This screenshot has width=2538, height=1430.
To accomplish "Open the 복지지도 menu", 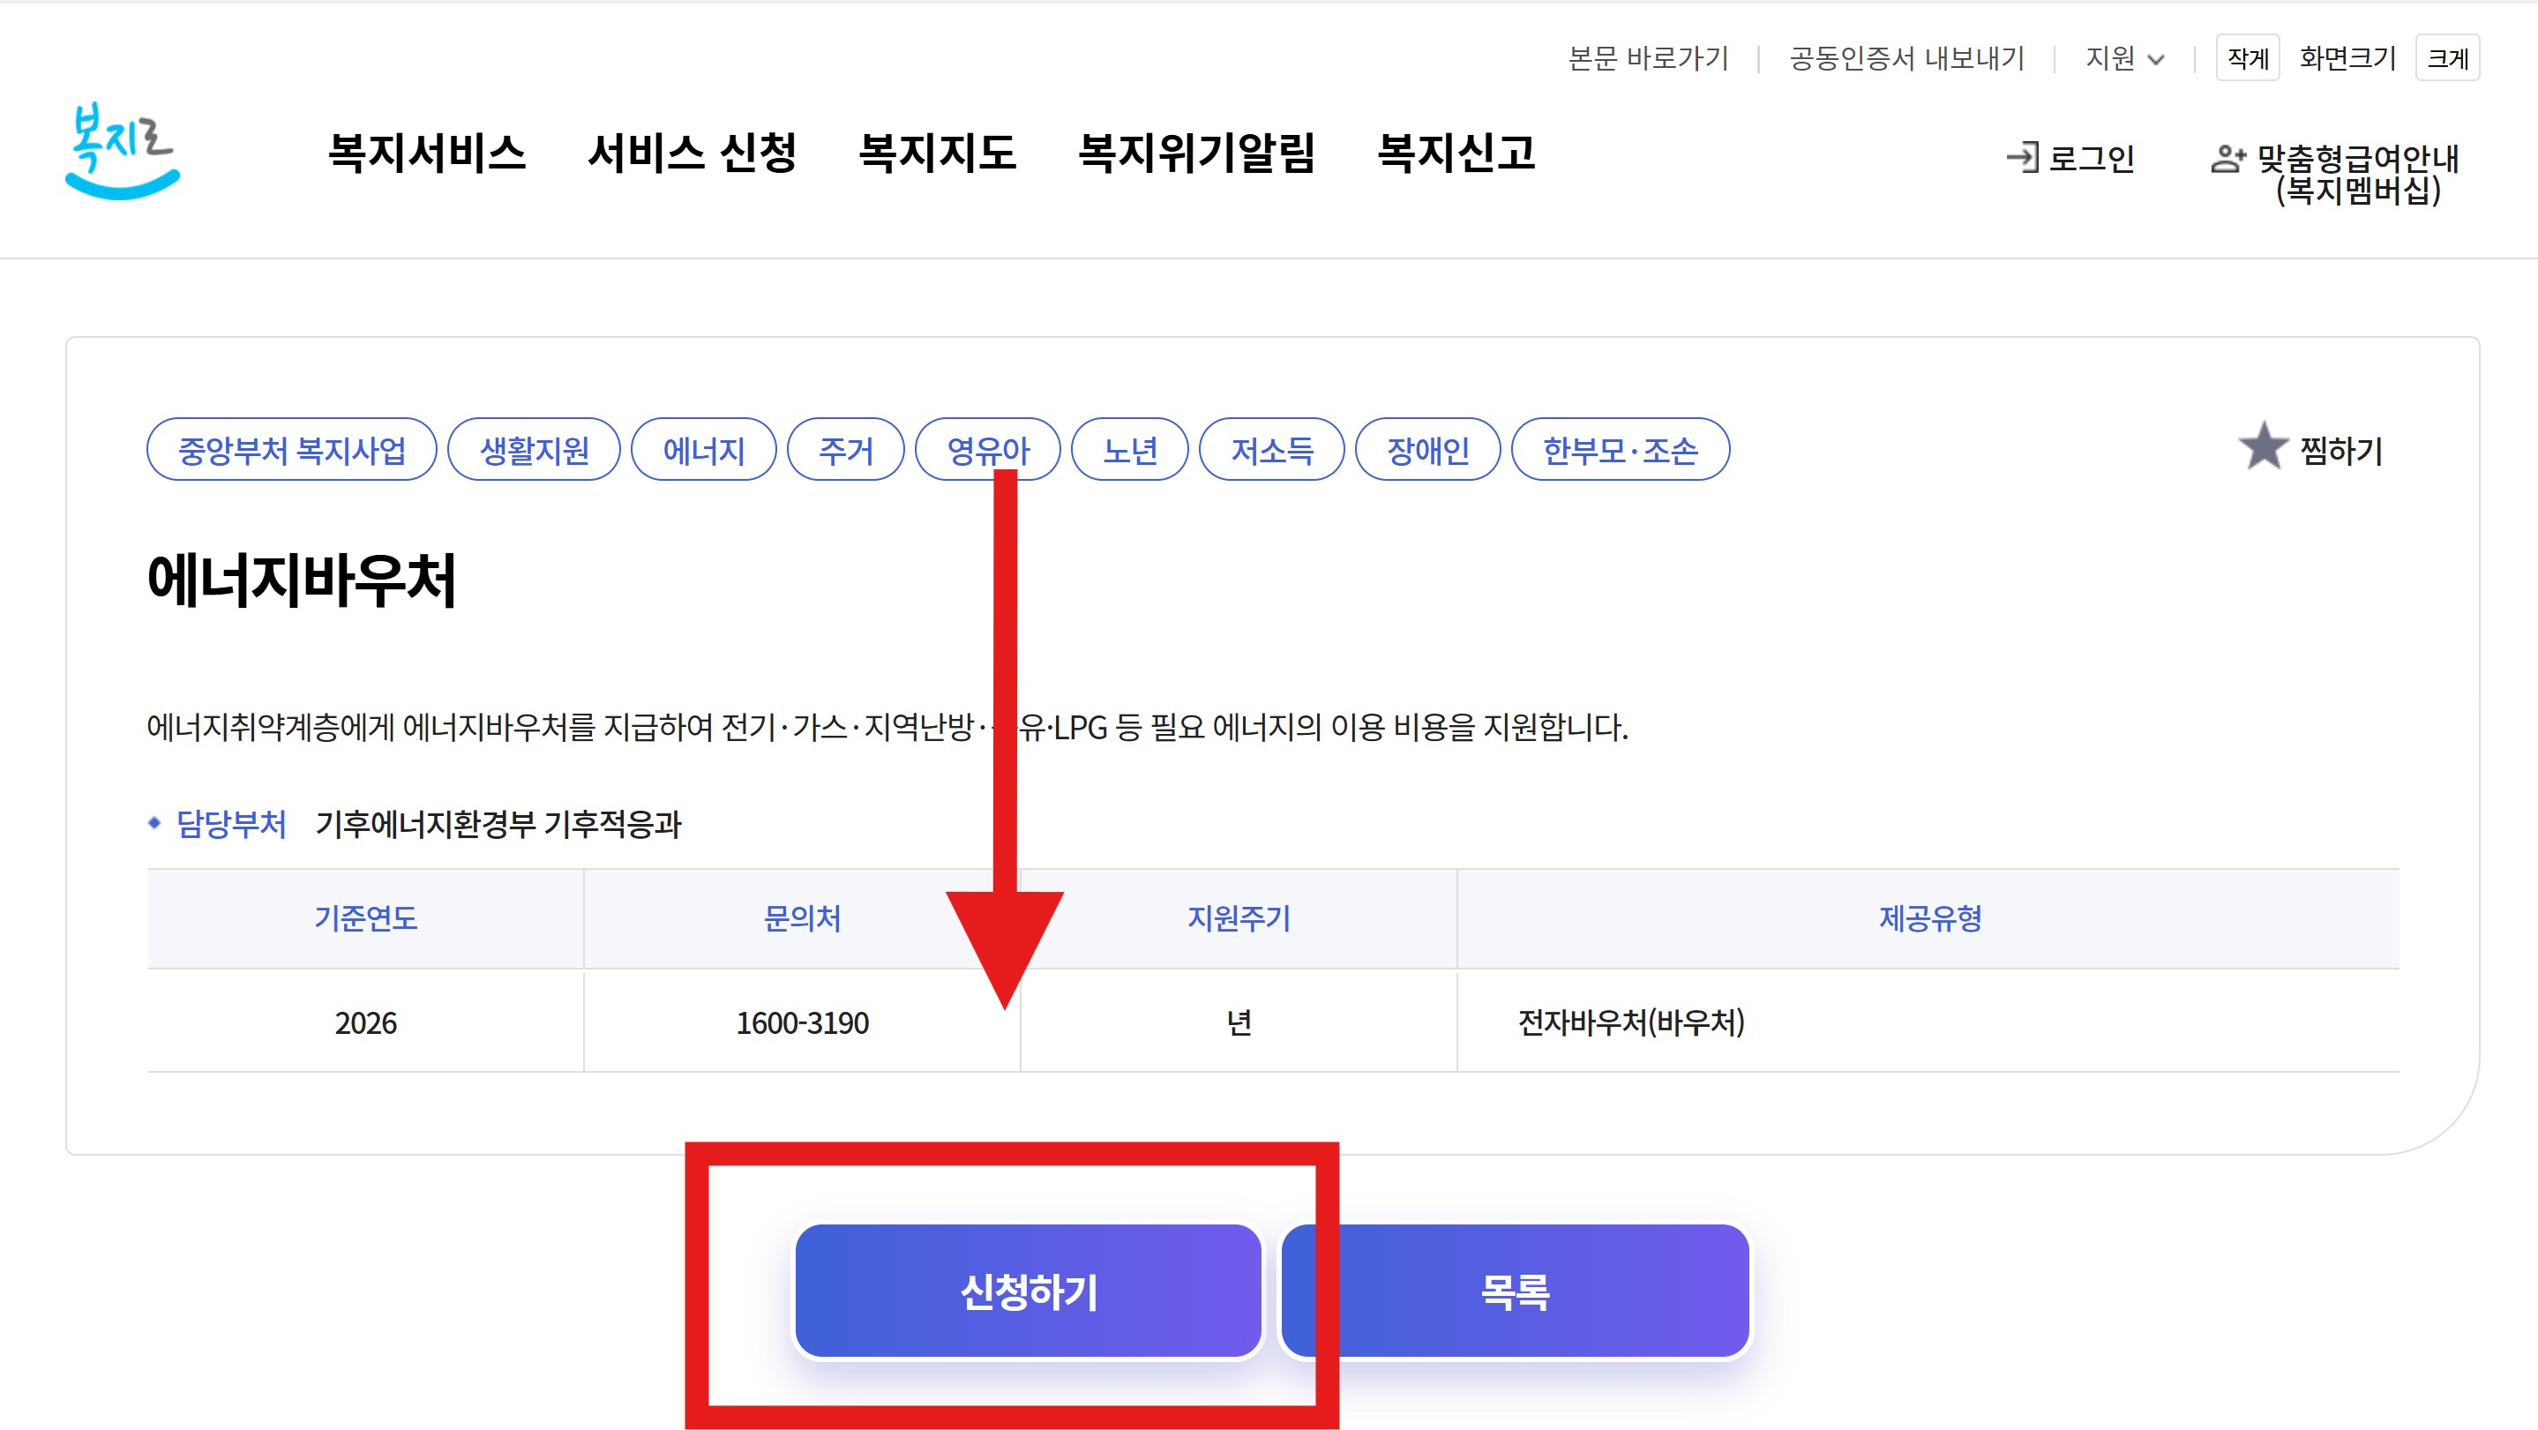I will [x=937, y=153].
